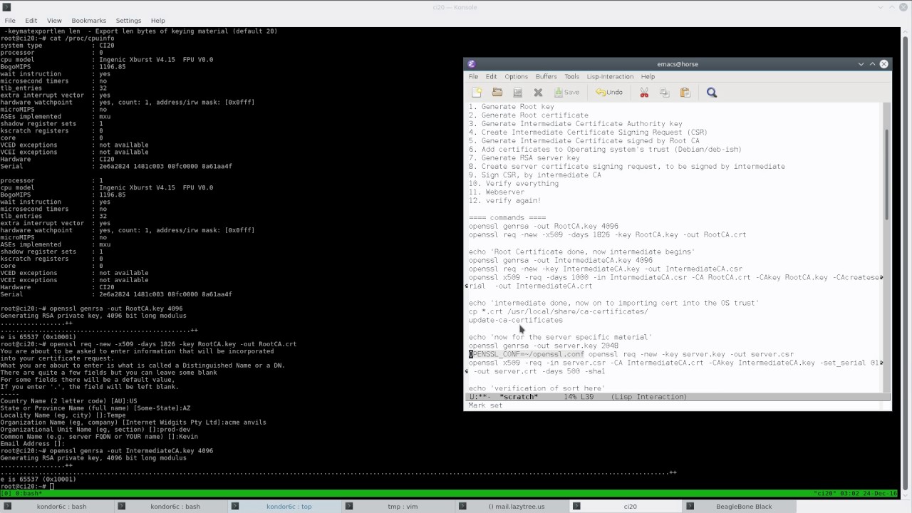Image resolution: width=912 pixels, height=513 pixels.
Task: Close the emacs@horse window
Action: pyautogui.click(x=884, y=64)
